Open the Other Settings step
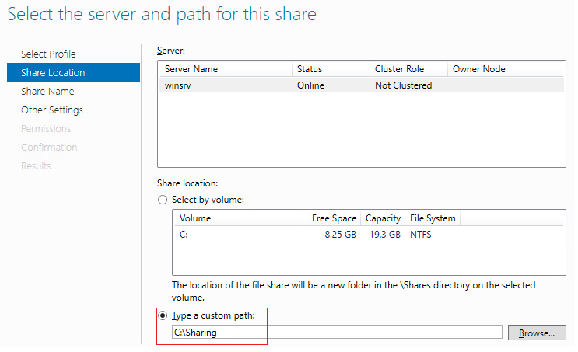The image size is (578, 352). coord(52,110)
